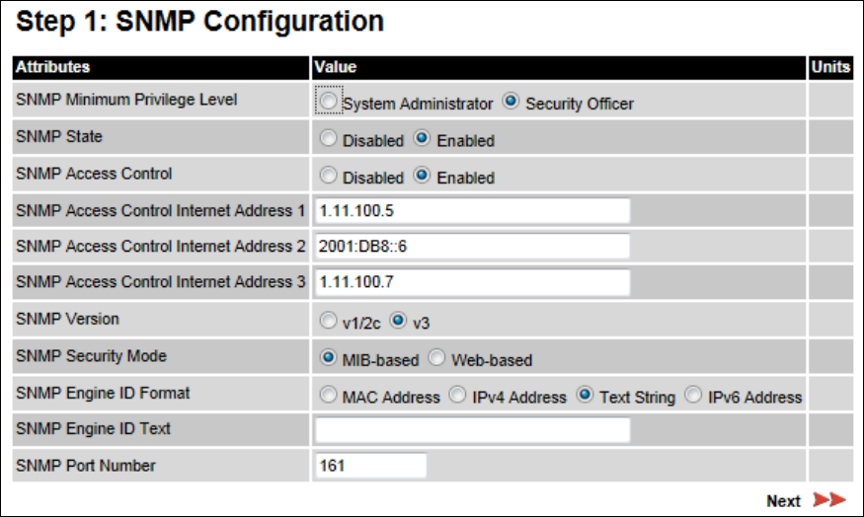Viewport: 864px width, 517px height.
Task: Select System Administrator privilege level radio
Action: pyautogui.click(x=329, y=101)
